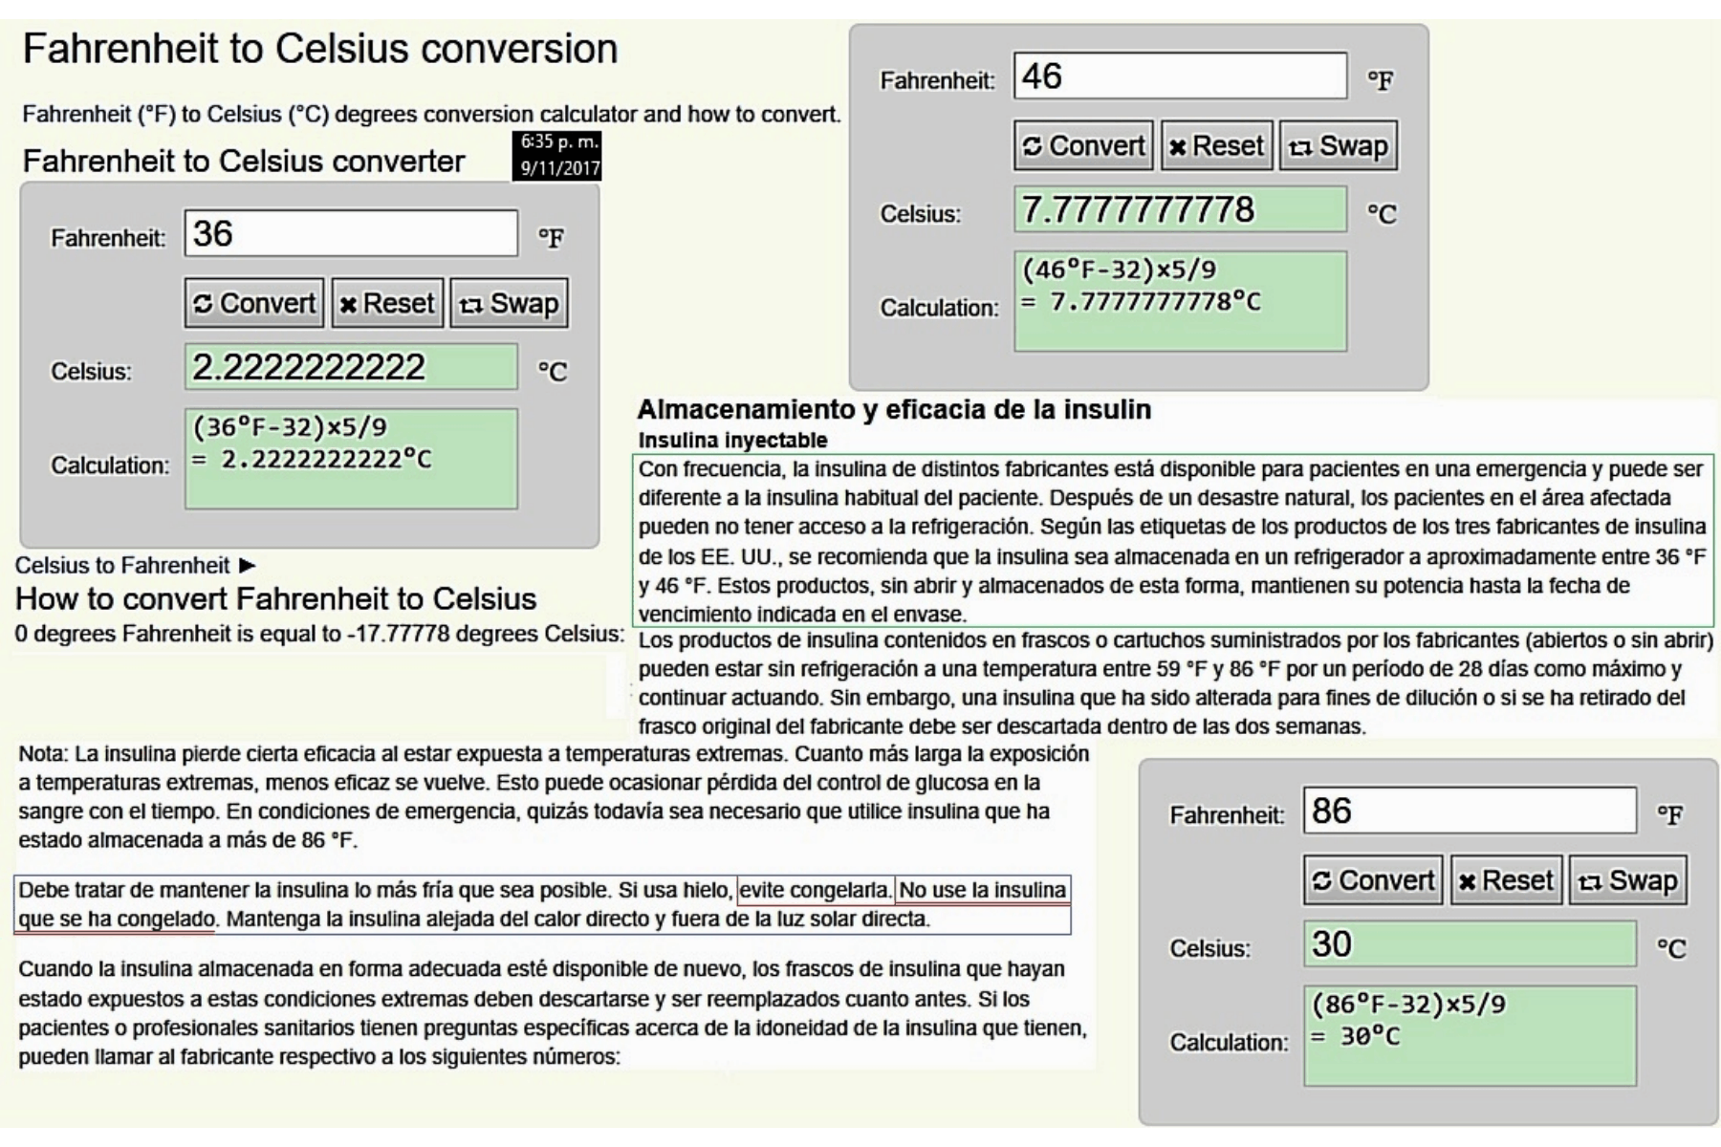Click the underlined phrase 'evite congelarla.'

(815, 890)
